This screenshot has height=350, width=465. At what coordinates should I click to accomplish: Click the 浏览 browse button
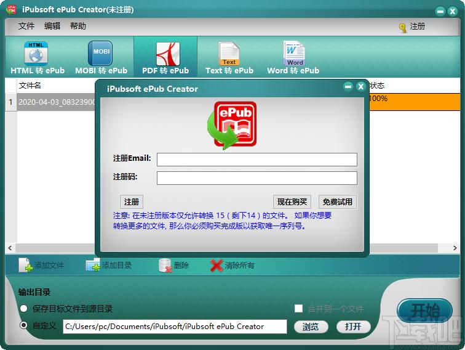click(x=311, y=327)
